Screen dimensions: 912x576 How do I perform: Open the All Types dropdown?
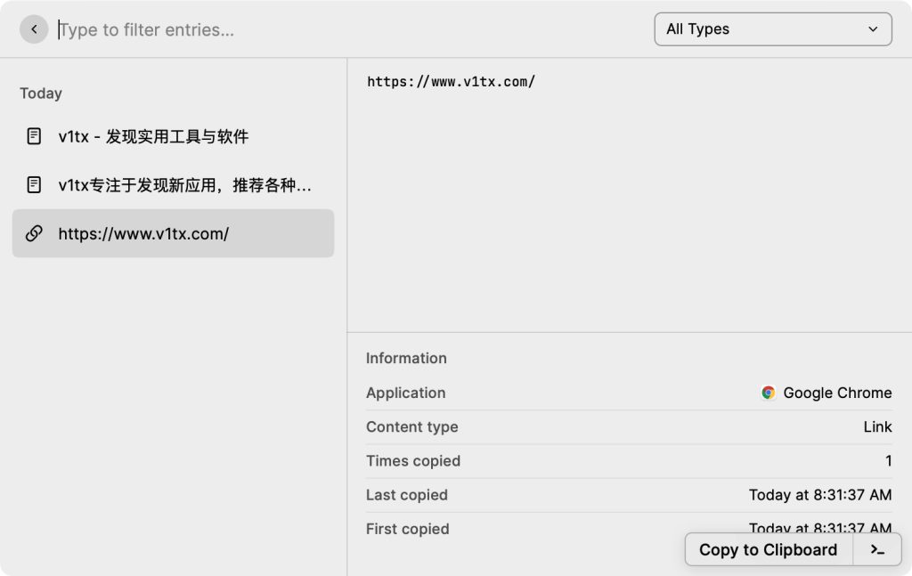tap(772, 29)
